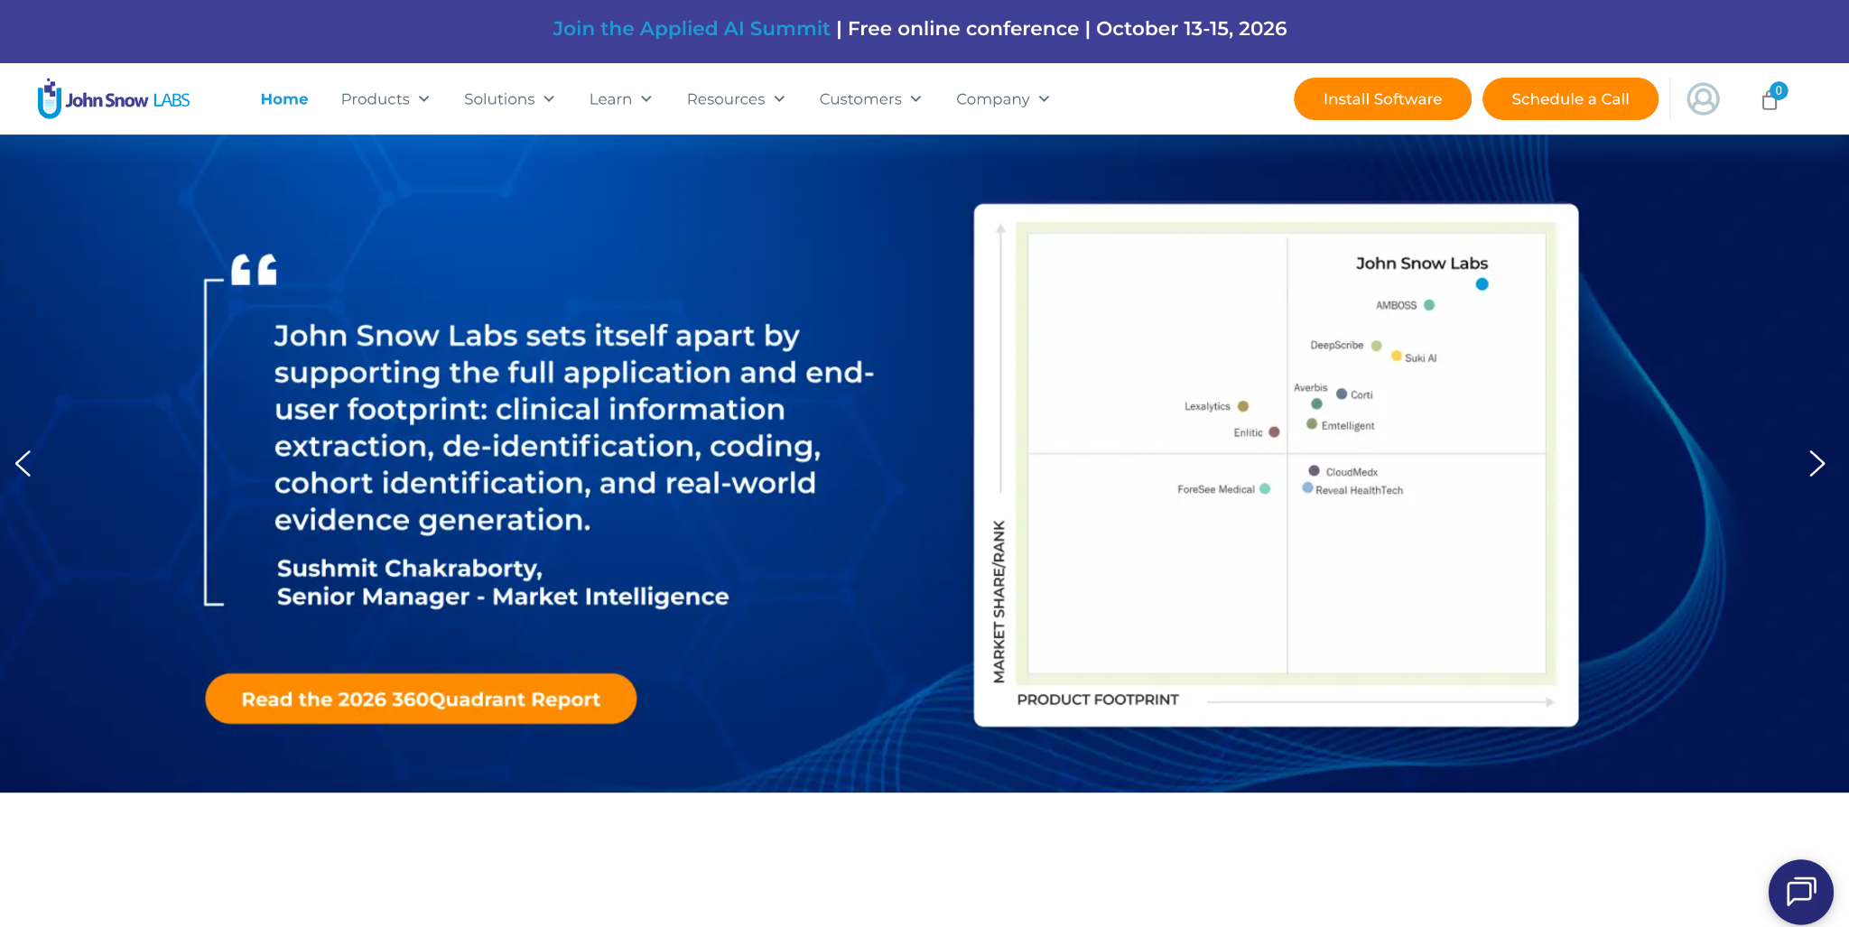Click the cart count badge

(x=1779, y=90)
